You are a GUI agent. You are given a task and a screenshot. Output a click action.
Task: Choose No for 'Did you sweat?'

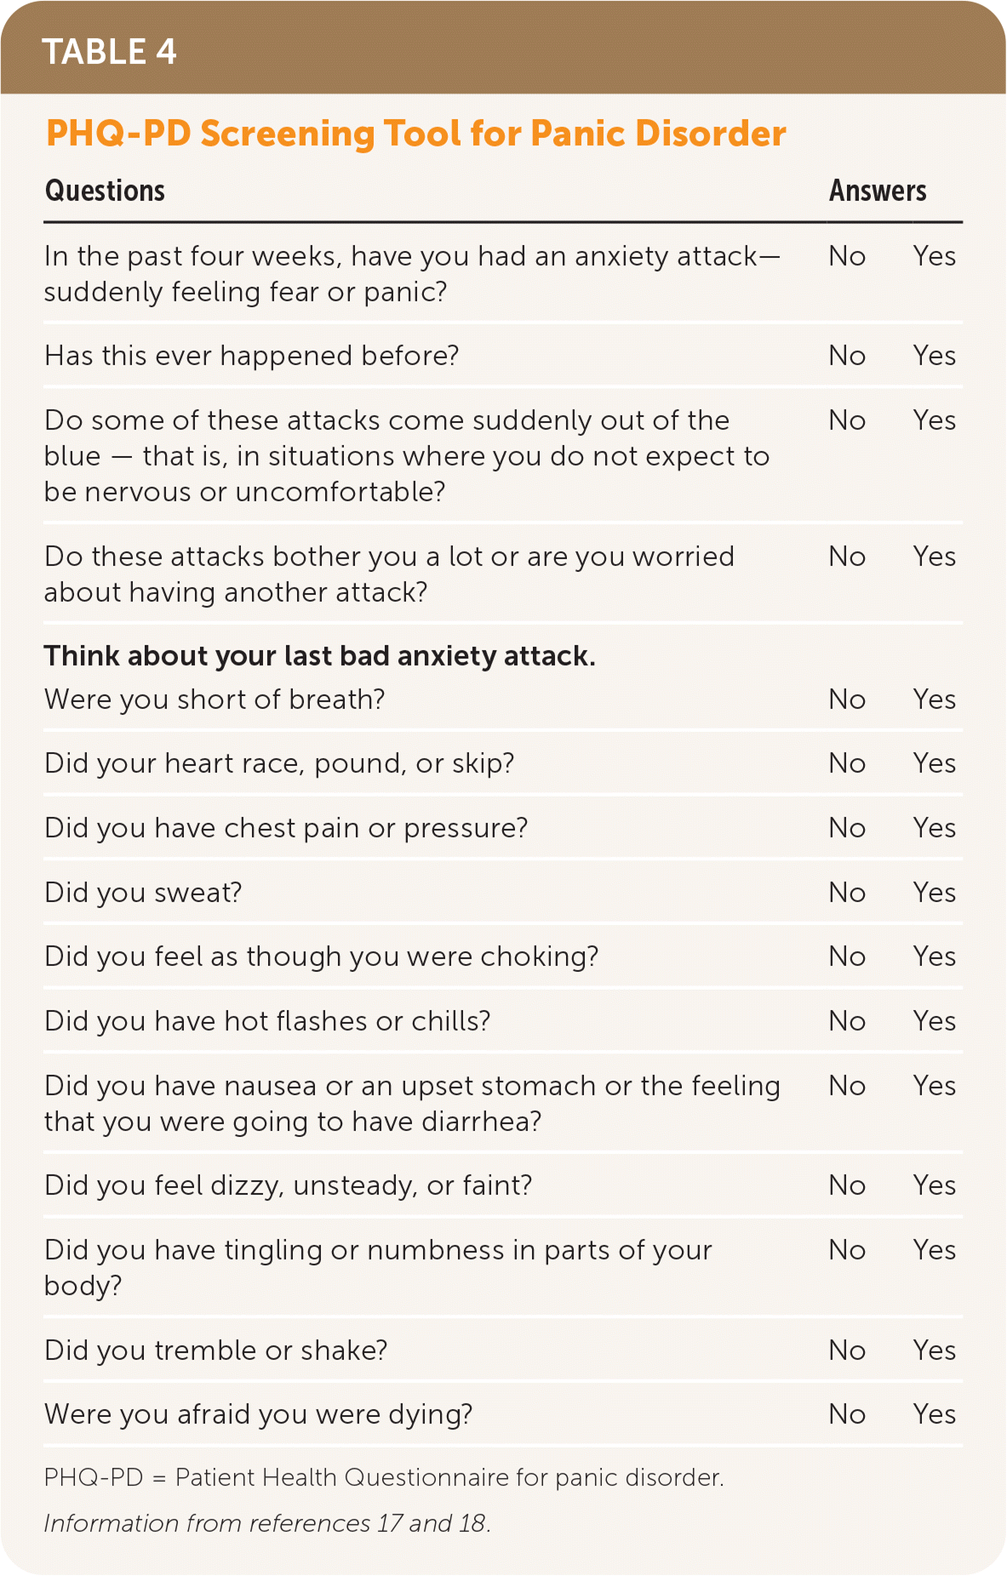click(847, 893)
